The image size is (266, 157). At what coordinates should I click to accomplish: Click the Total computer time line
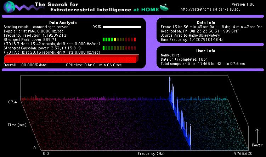203,64
